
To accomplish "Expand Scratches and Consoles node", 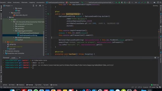I will pos(4,53).
